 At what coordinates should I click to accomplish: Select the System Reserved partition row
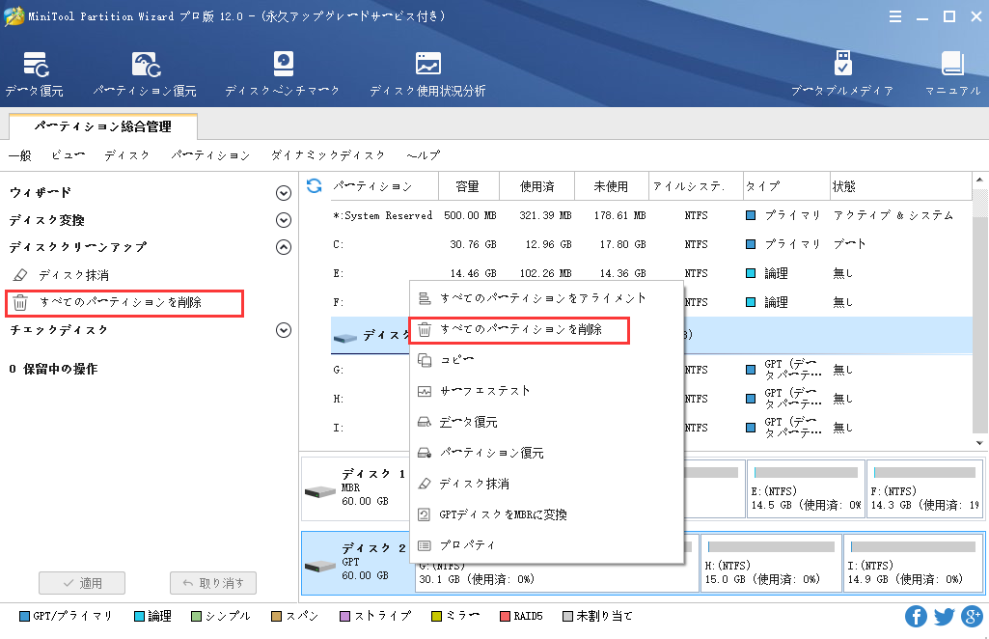click(651, 215)
